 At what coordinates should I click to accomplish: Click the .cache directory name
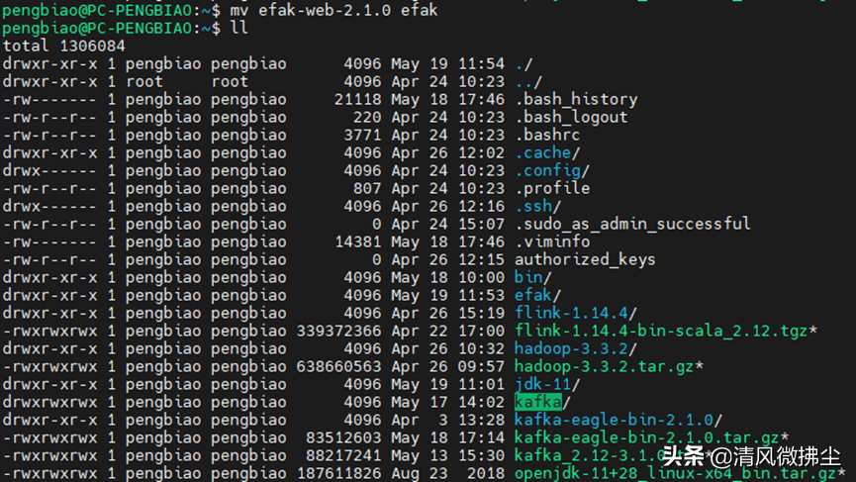[543, 152]
